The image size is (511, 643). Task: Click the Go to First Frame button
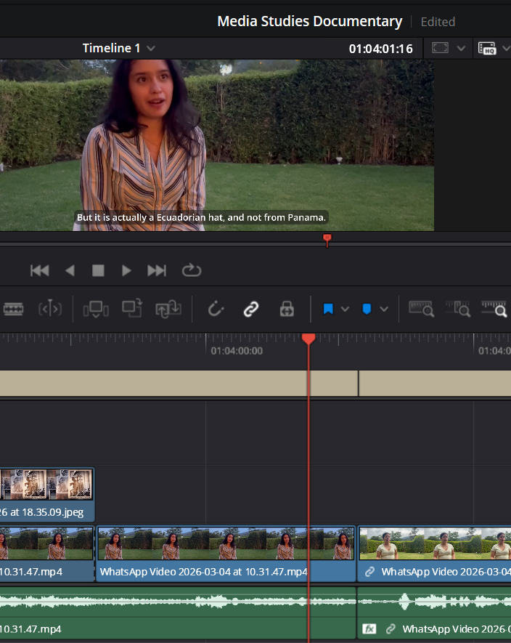pos(40,270)
